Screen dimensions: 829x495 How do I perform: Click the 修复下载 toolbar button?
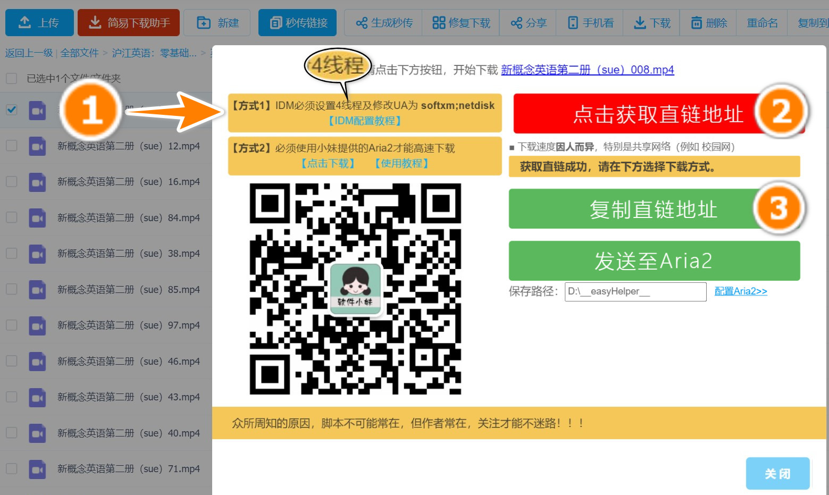click(x=461, y=23)
